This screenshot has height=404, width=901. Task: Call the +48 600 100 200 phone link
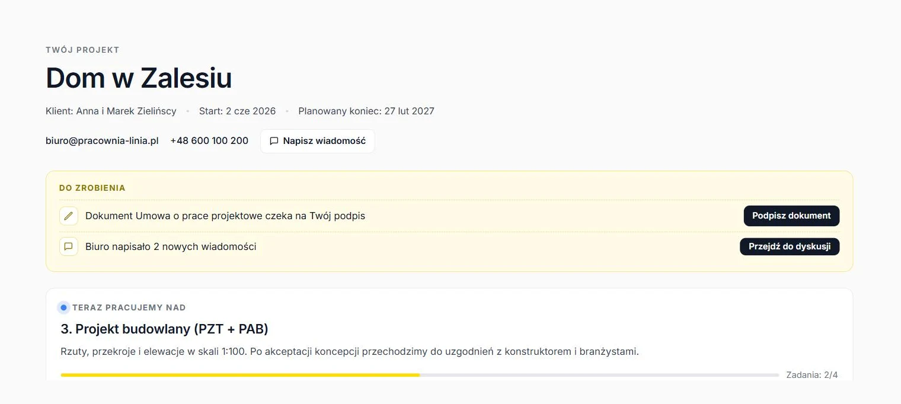tap(209, 141)
